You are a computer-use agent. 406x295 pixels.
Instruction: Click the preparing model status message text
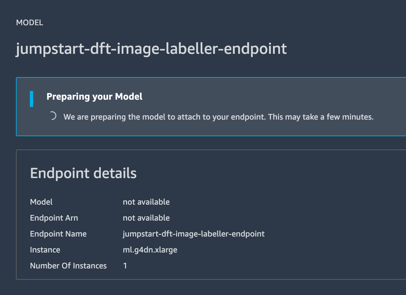(x=218, y=117)
